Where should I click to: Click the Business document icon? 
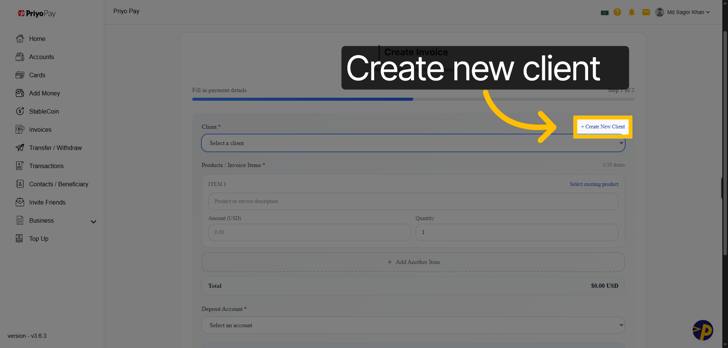point(20,220)
